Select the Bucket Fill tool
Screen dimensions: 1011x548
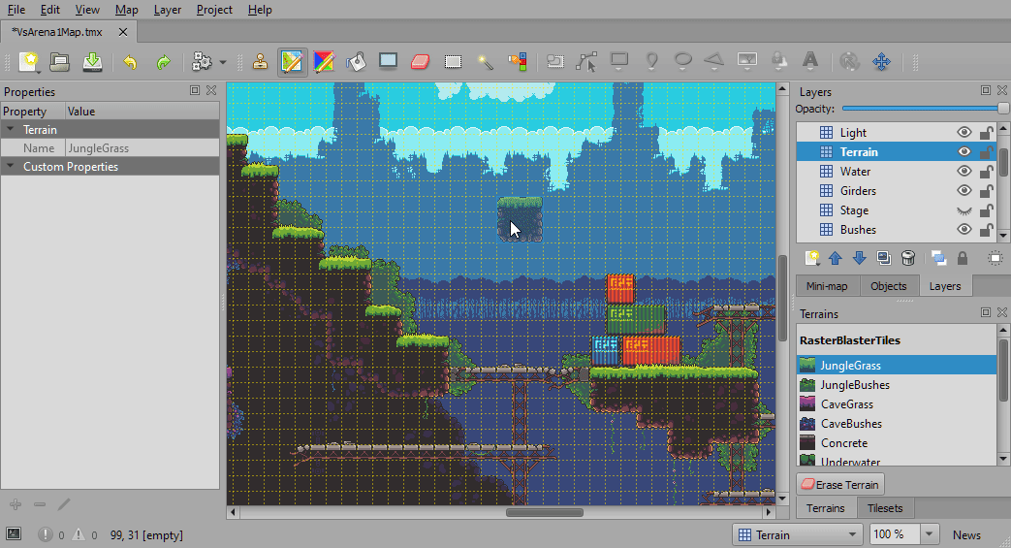[x=357, y=62]
